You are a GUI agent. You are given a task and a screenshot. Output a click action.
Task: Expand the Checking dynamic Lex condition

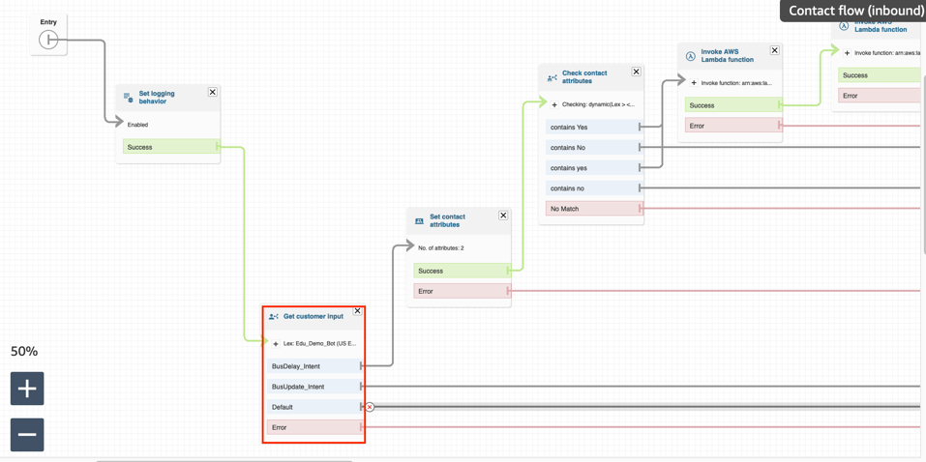(554, 104)
